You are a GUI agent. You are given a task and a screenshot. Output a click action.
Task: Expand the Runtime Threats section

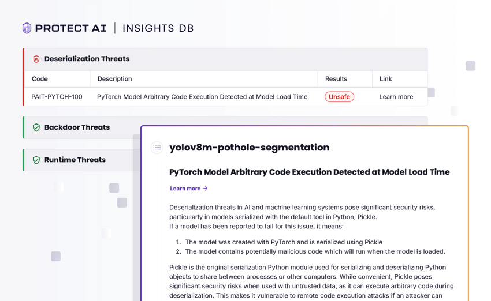[82, 160]
